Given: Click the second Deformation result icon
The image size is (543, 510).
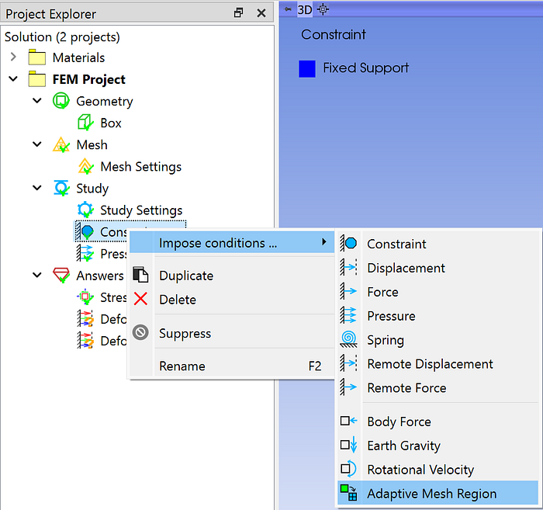Looking at the screenshot, I should coord(85,341).
